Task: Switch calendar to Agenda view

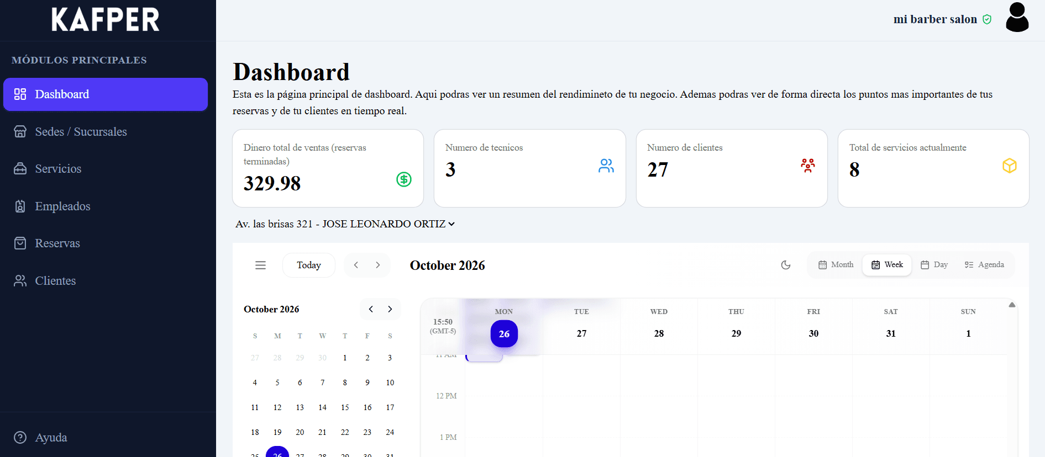Action: [x=985, y=265]
